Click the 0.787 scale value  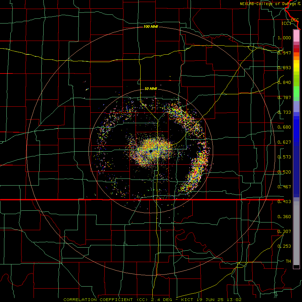pyautogui.click(x=284, y=97)
